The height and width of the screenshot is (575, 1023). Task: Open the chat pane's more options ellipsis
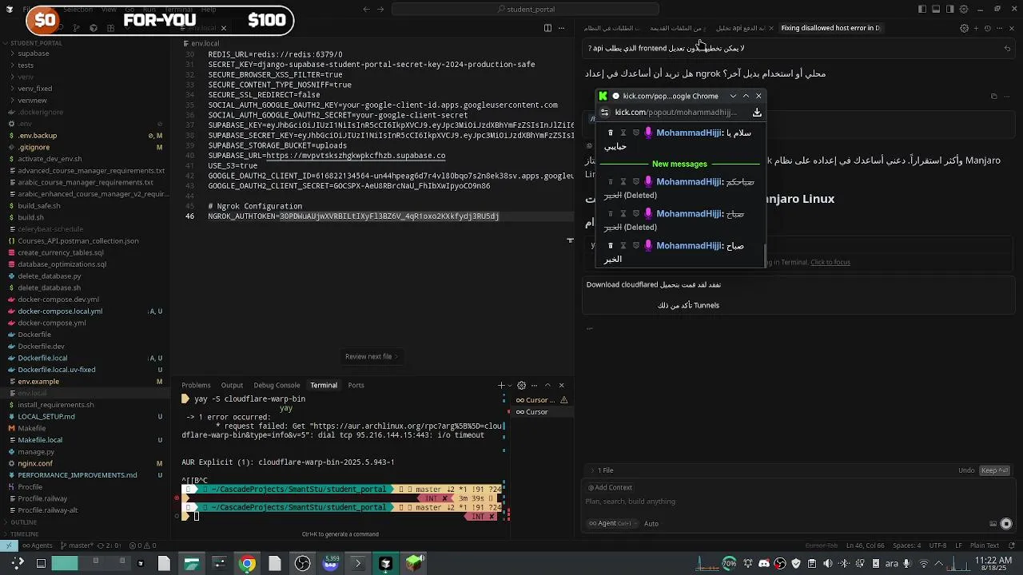pyautogui.click(x=999, y=28)
